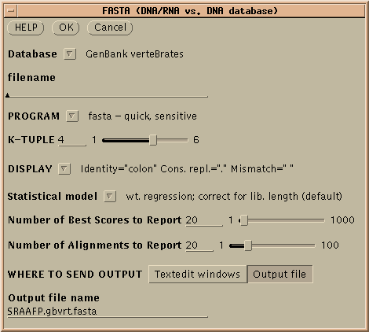
Task: Open the window menu icon in title bar
Action: (x=11, y=11)
